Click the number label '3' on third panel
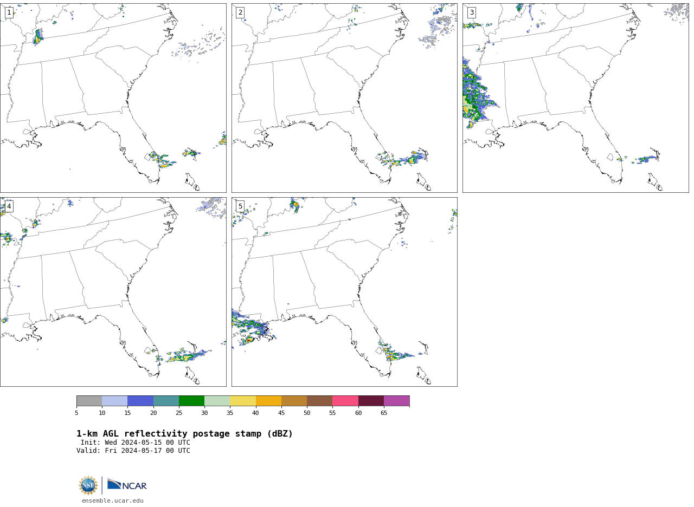The height and width of the screenshot is (507, 694). pyautogui.click(x=471, y=12)
